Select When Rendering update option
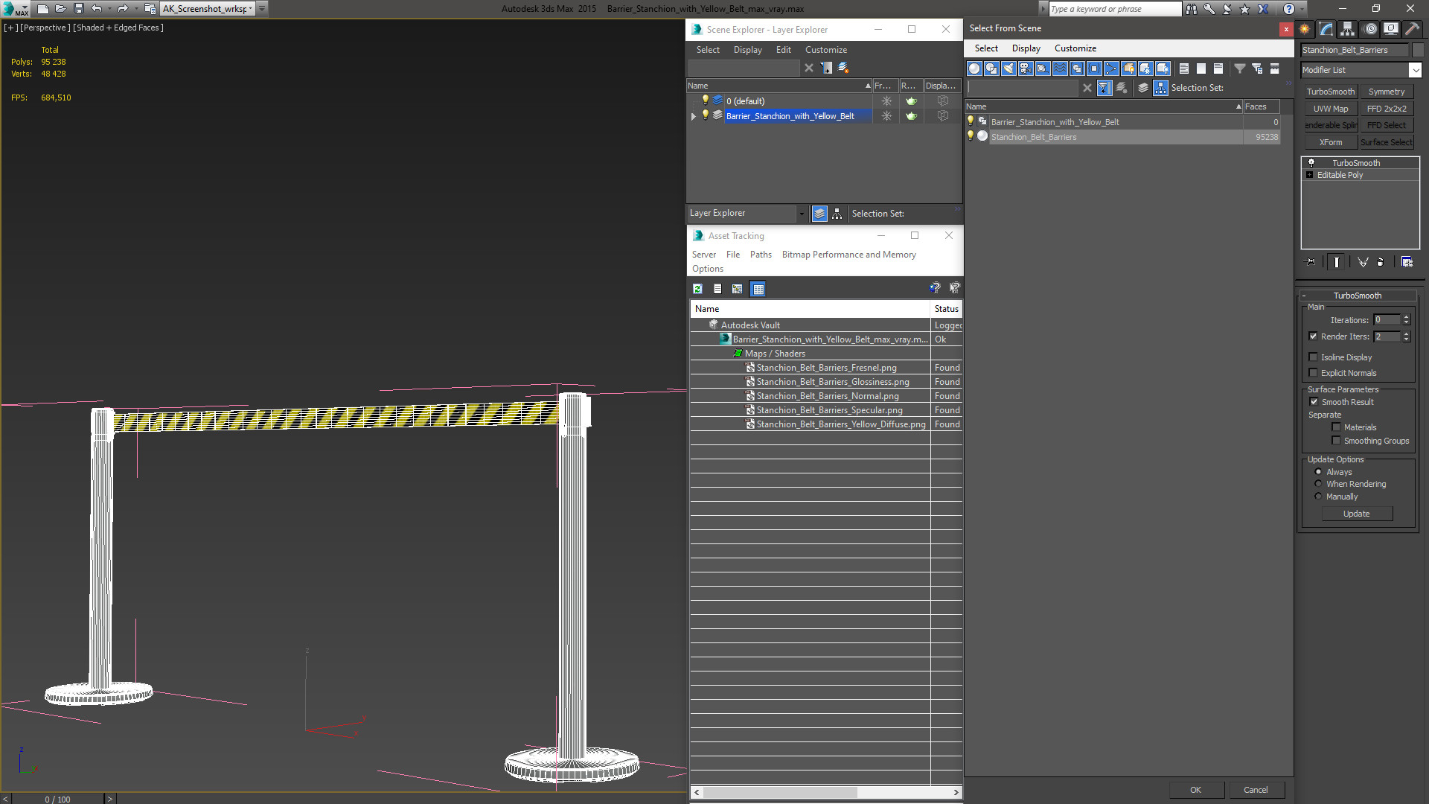The width and height of the screenshot is (1429, 804). [1318, 484]
